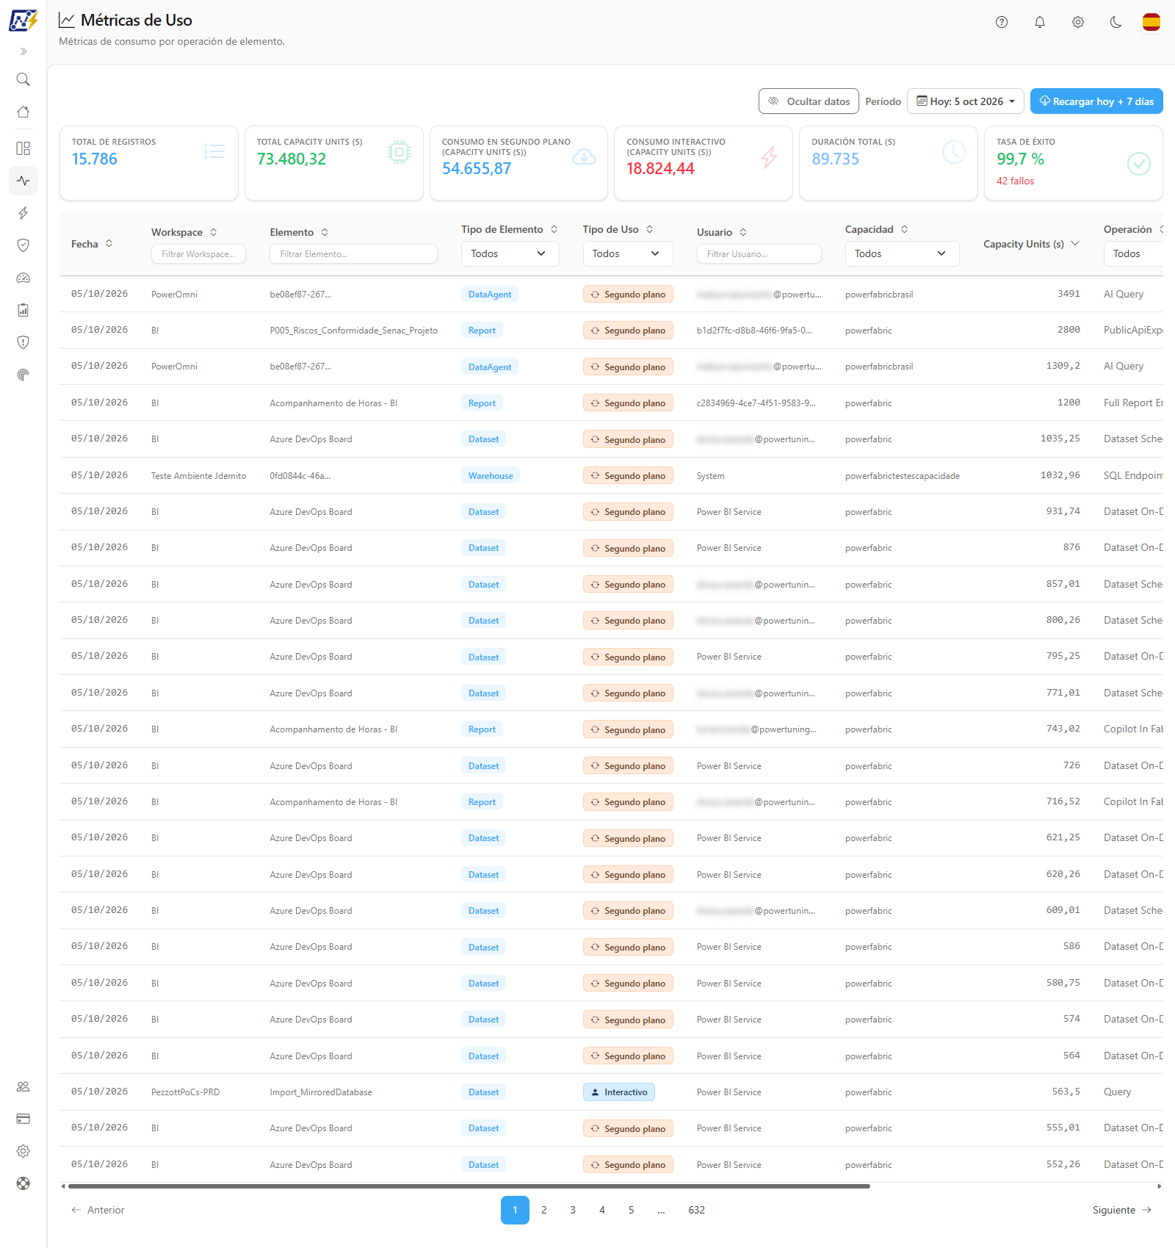Open the Período date dropdown
The width and height of the screenshot is (1175, 1248).
pyautogui.click(x=966, y=101)
